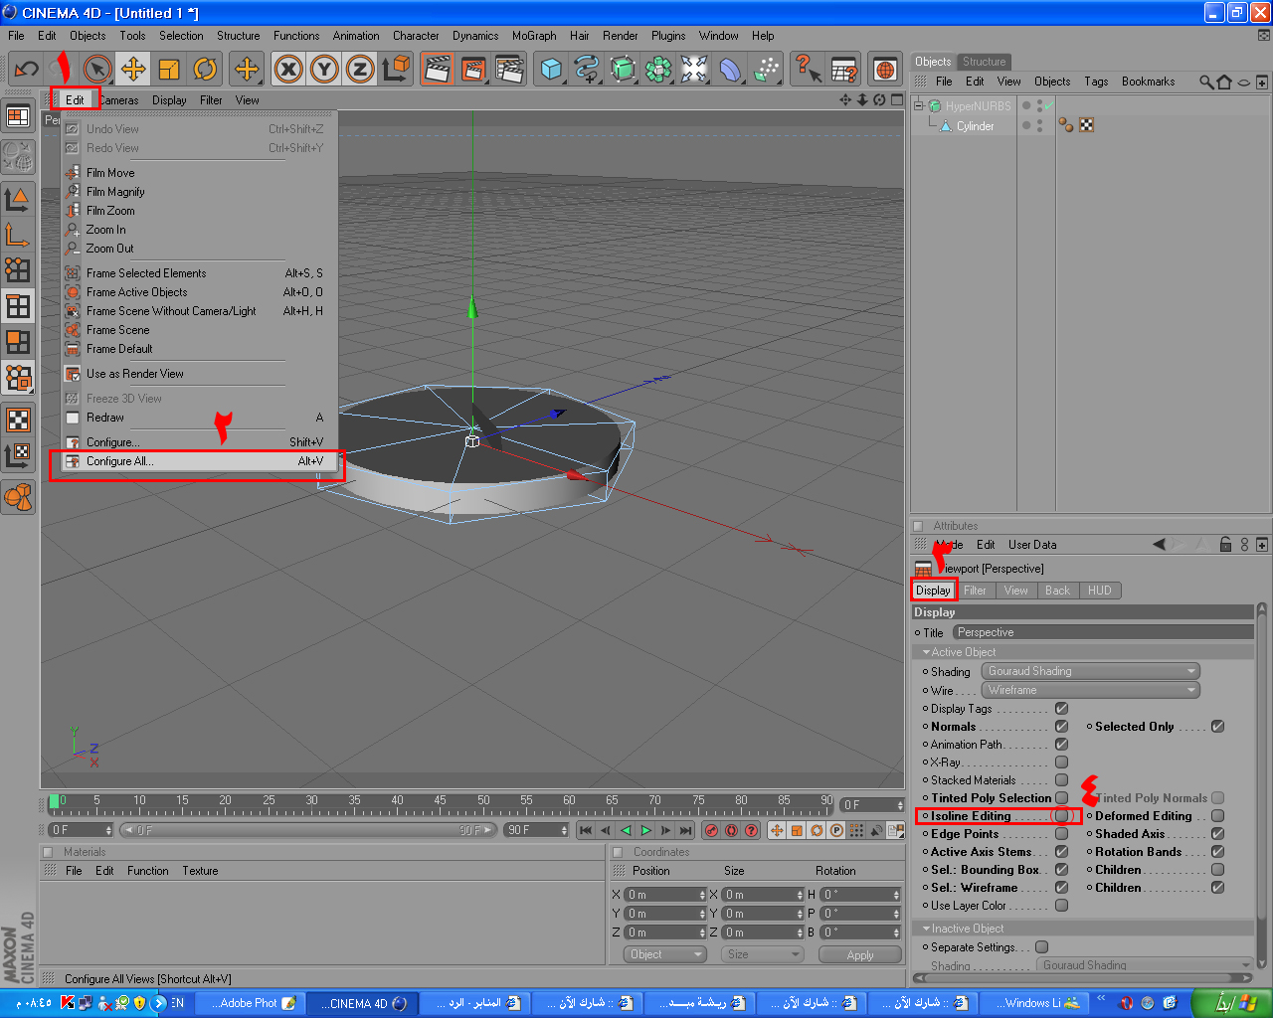Choose Use as Render View entry
The height and width of the screenshot is (1018, 1273).
pos(197,374)
